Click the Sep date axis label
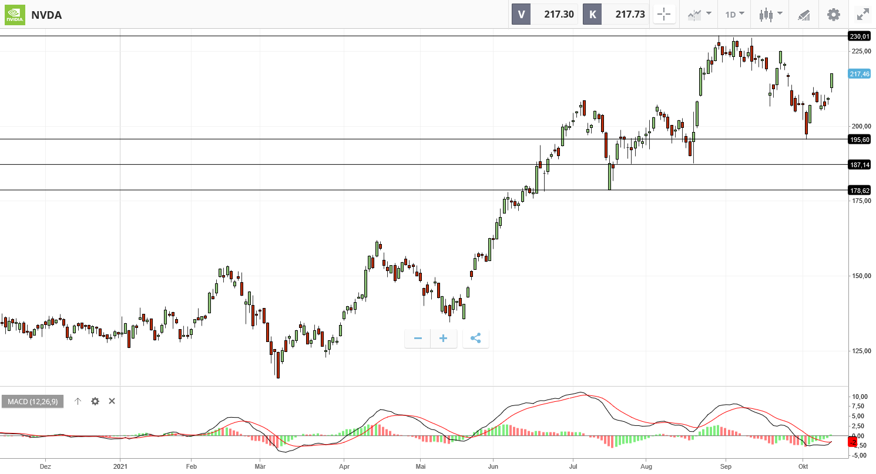The width and height of the screenshot is (876, 474). 725,467
